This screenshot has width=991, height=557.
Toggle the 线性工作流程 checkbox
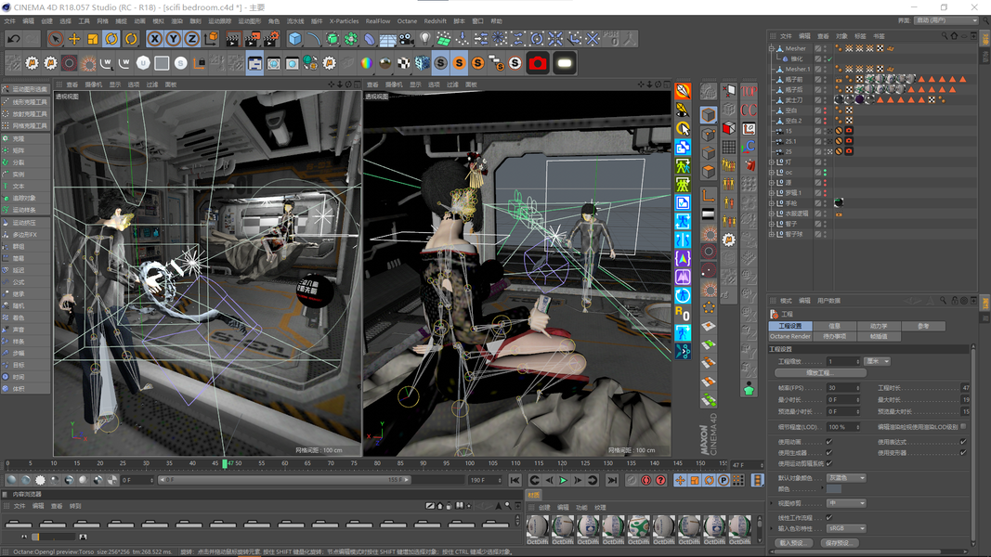pyautogui.click(x=828, y=517)
